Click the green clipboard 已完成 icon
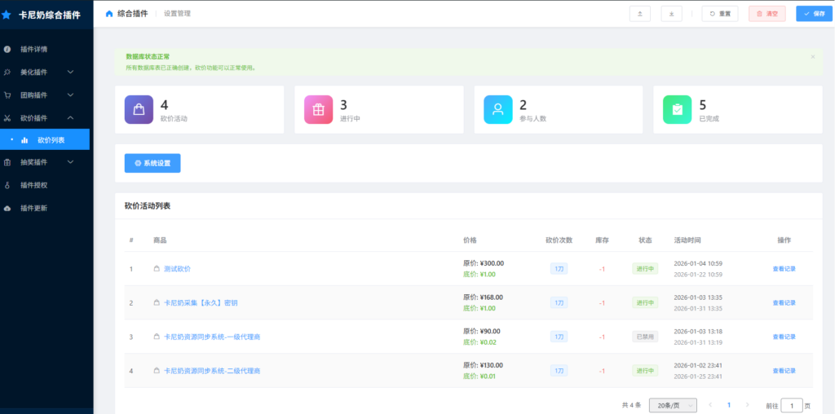835x414 pixels. coord(677,109)
